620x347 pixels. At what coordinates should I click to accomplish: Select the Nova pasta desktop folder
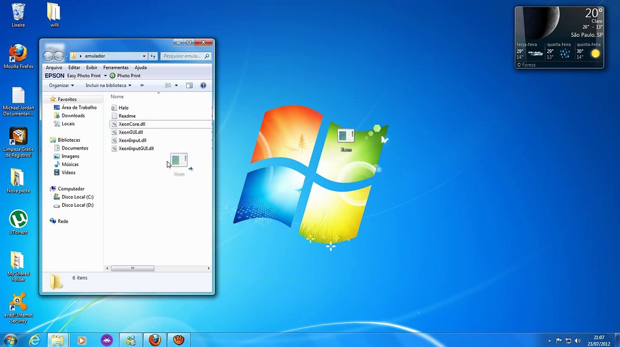[18, 181]
